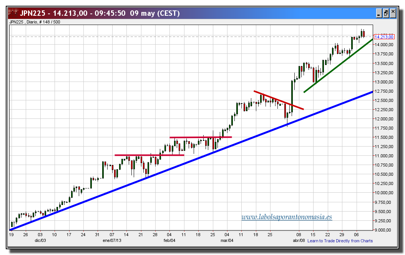
Task: Click the ene/07/13 date axis label
Action: click(x=112, y=240)
